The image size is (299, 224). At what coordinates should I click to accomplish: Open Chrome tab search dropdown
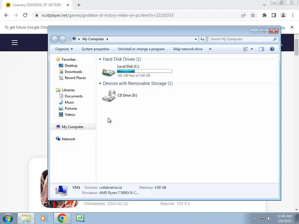pos(264,5)
